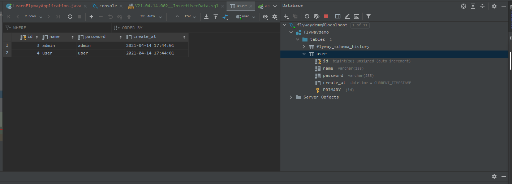
Task: Toggle view-as eye options in data editor
Action: (x=266, y=17)
